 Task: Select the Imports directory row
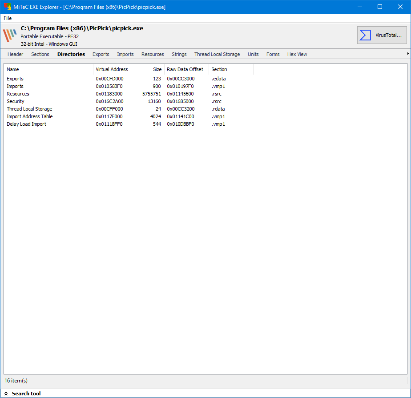pos(129,87)
